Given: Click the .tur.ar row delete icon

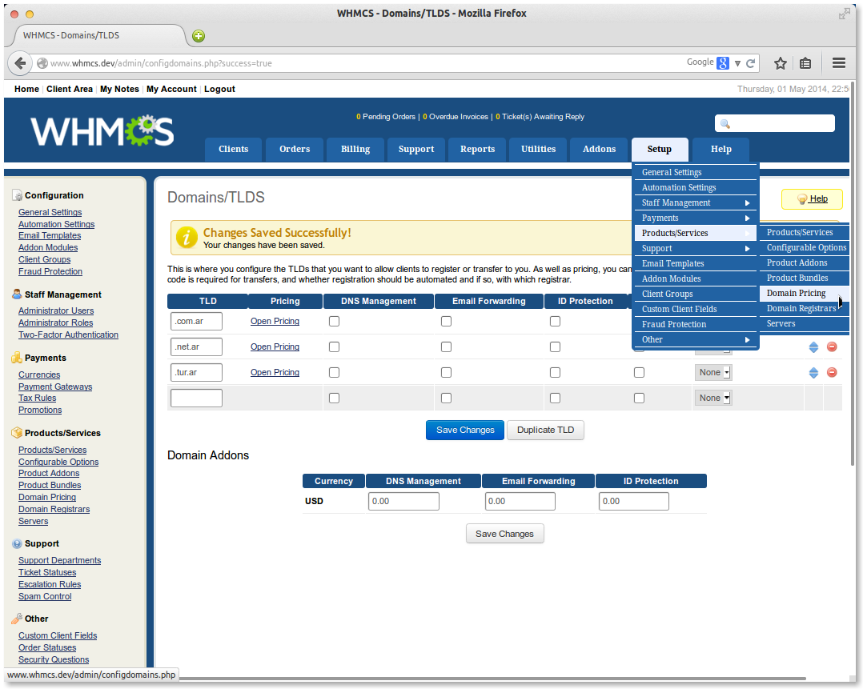Looking at the screenshot, I should 832,373.
